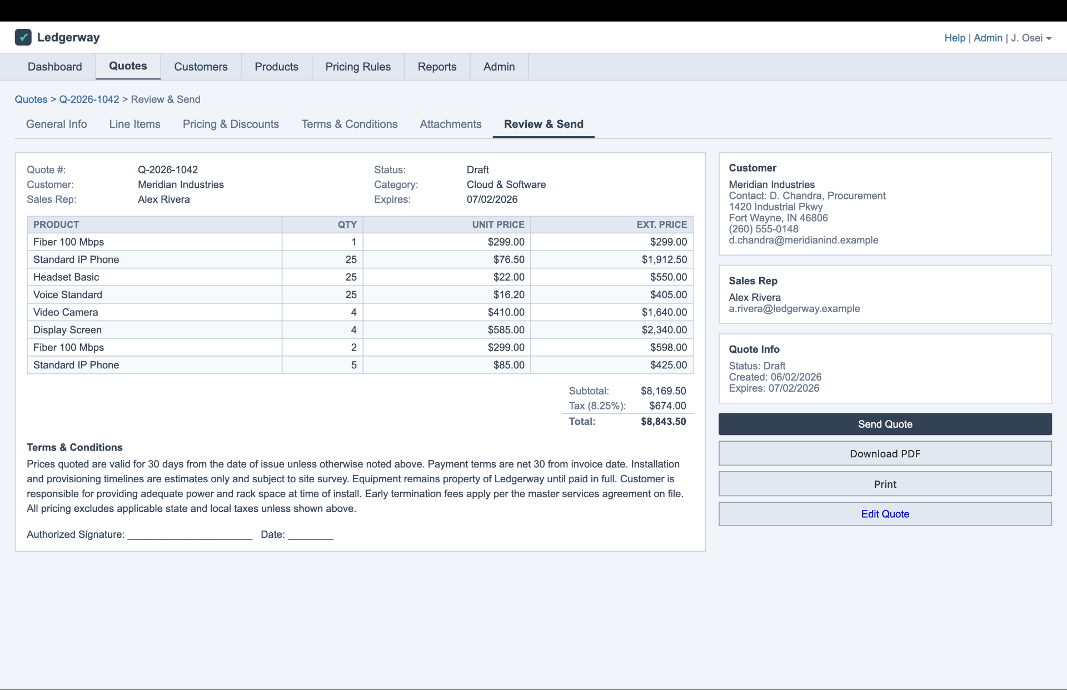Open the Admin nav tab

(499, 67)
